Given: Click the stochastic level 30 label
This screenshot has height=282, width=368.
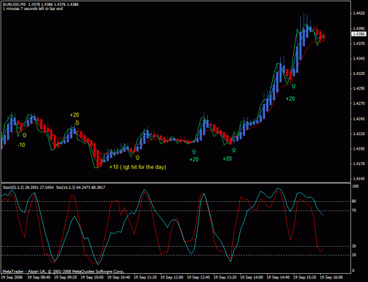Looking at the screenshot, I should tap(354, 246).
